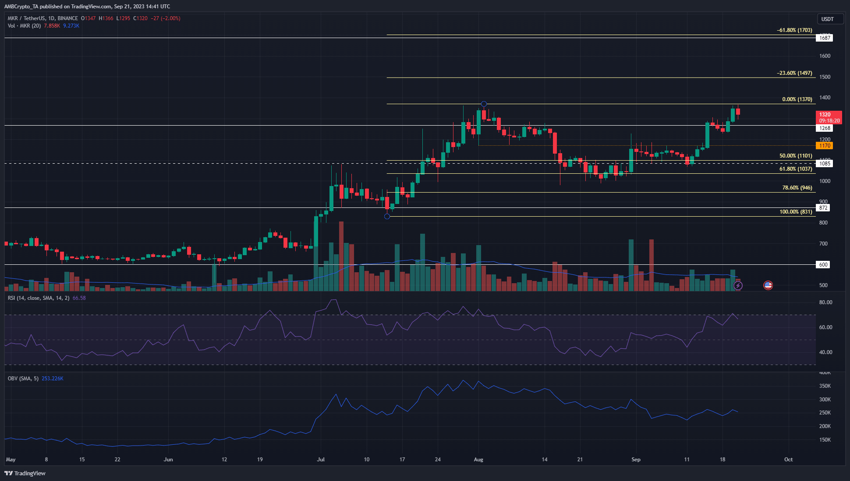The height and width of the screenshot is (481, 850).
Task: Select the RSI (14, close, SMA, 14, 2) legend
Action: click(39, 298)
